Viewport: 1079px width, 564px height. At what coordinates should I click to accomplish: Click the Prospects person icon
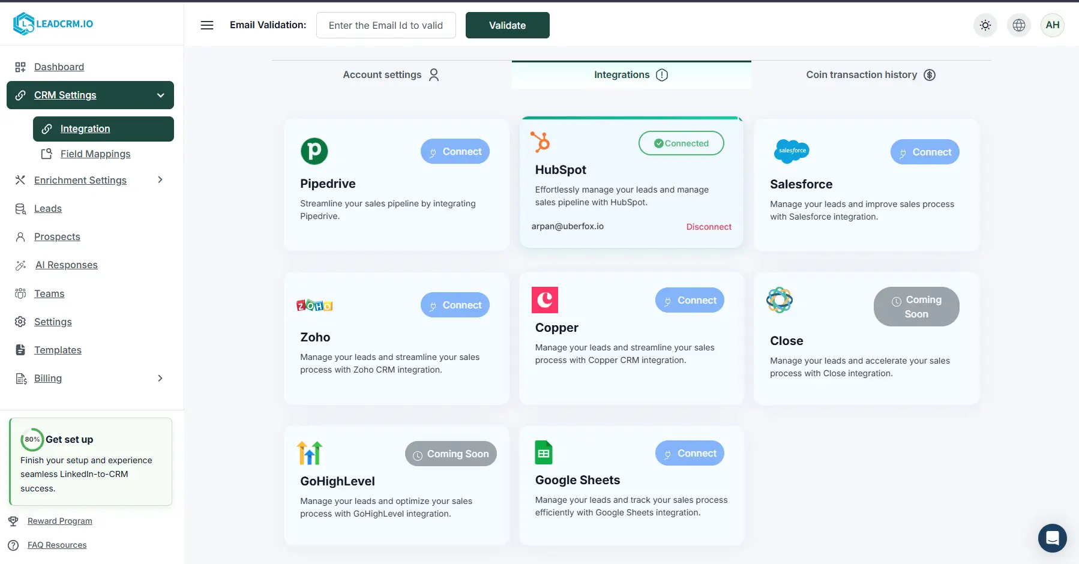pos(20,237)
